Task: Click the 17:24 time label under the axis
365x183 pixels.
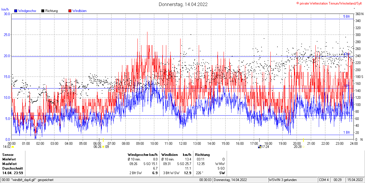Action: click(x=266, y=147)
